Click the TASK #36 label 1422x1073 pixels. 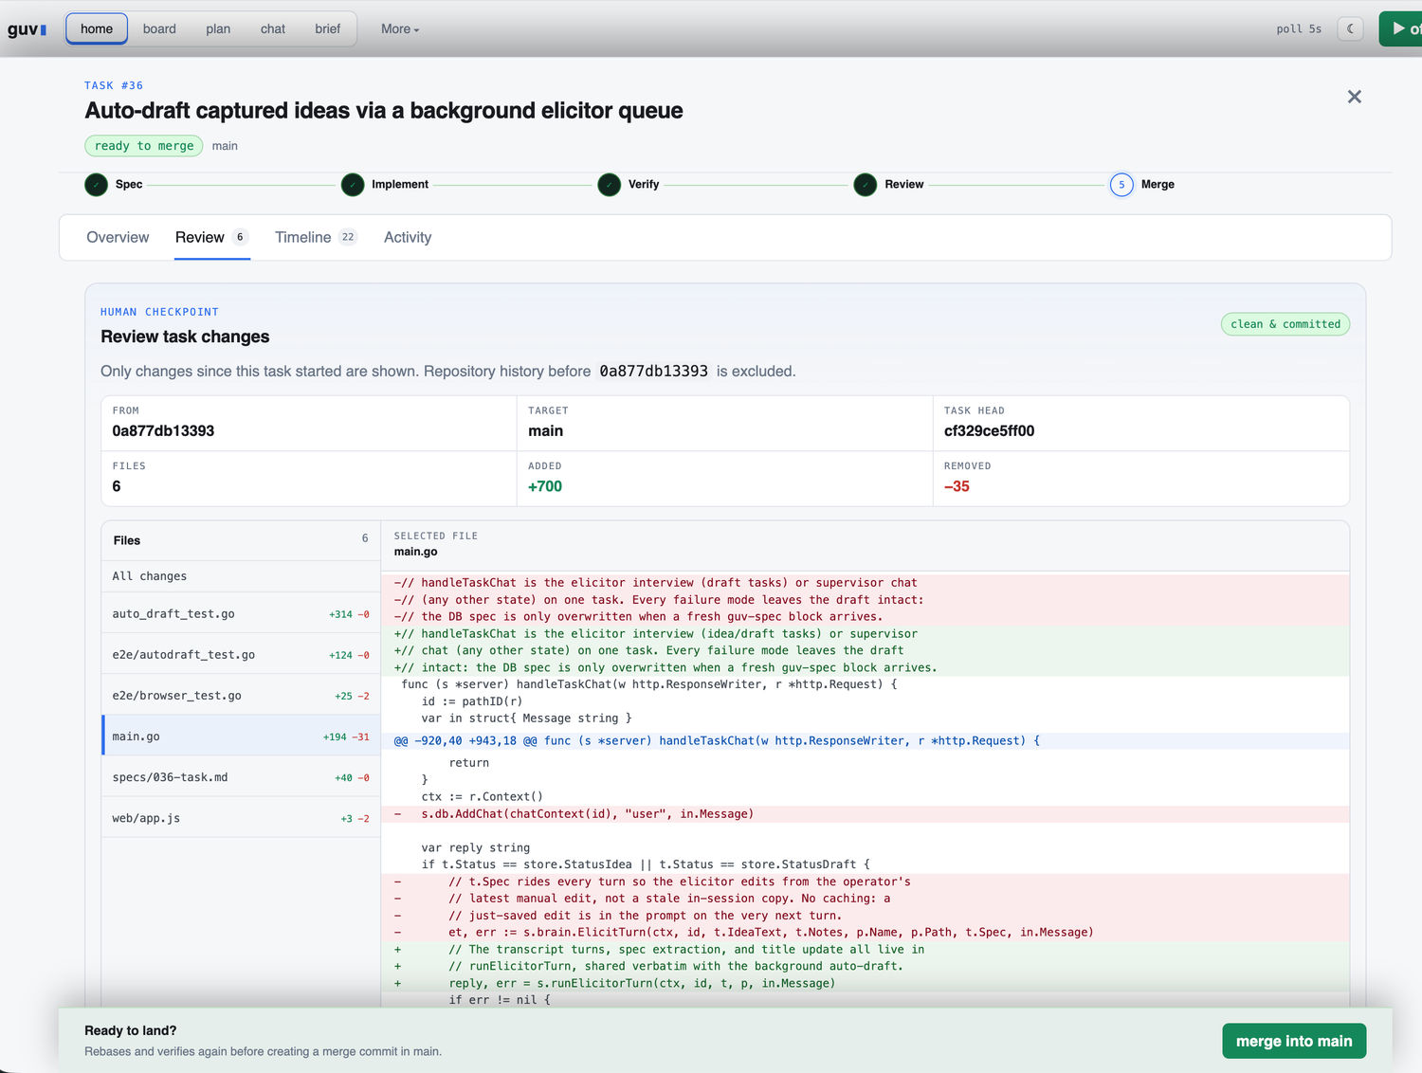tap(114, 85)
